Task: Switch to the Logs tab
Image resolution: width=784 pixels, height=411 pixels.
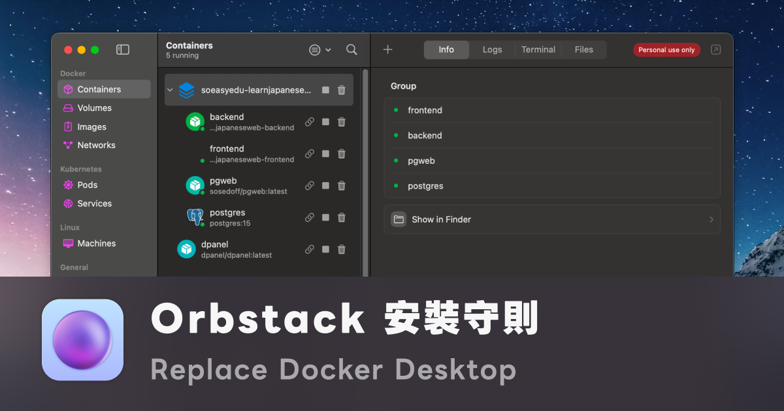Action: click(x=493, y=50)
